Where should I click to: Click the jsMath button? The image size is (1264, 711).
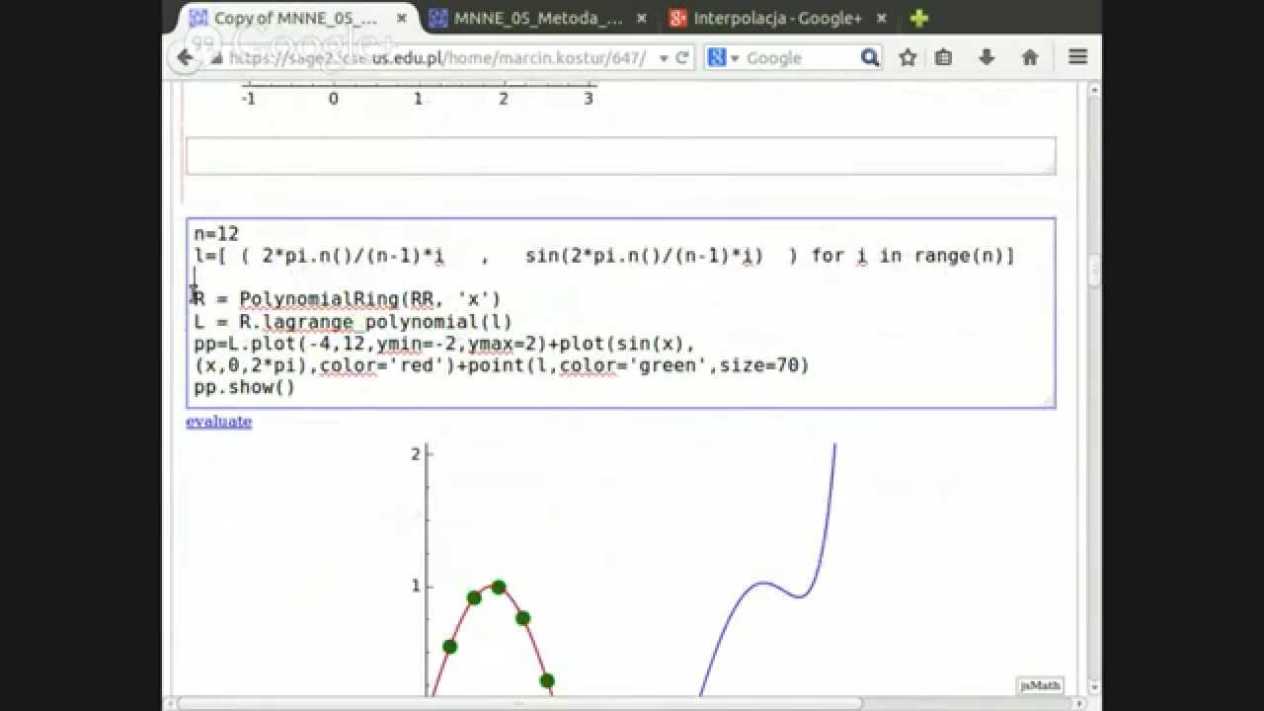[x=1040, y=685]
